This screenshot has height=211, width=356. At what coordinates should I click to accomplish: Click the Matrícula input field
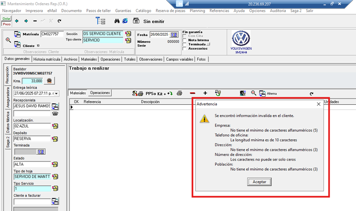52,34
